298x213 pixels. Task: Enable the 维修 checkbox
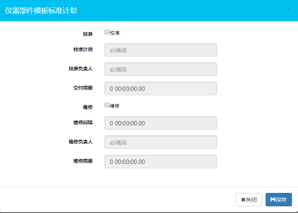pos(107,105)
